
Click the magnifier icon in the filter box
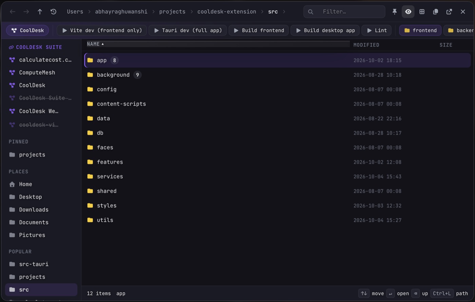tap(310, 12)
